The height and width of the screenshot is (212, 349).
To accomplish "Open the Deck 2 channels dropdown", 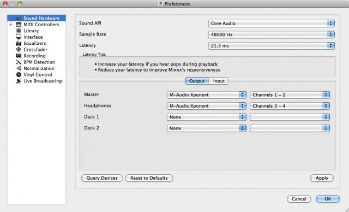I will [290, 128].
